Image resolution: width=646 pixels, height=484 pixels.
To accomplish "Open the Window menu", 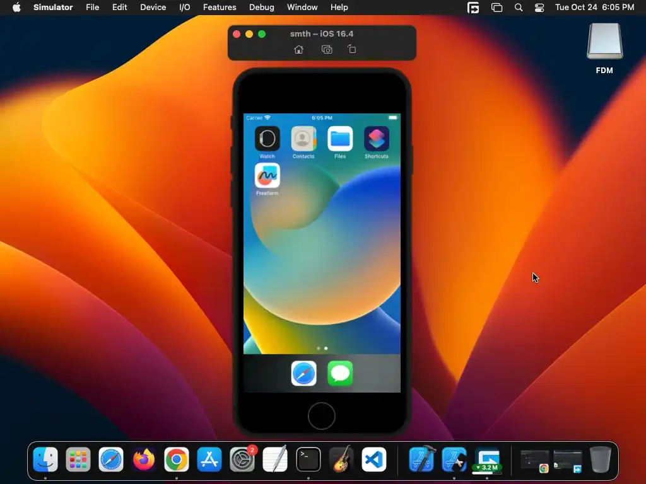I will pyautogui.click(x=302, y=8).
